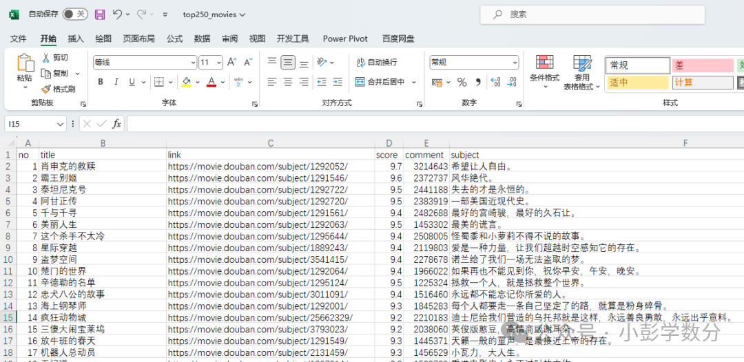Click the Paste clipboard icon
The width and height of the screenshot is (744, 362).
coord(25,63)
